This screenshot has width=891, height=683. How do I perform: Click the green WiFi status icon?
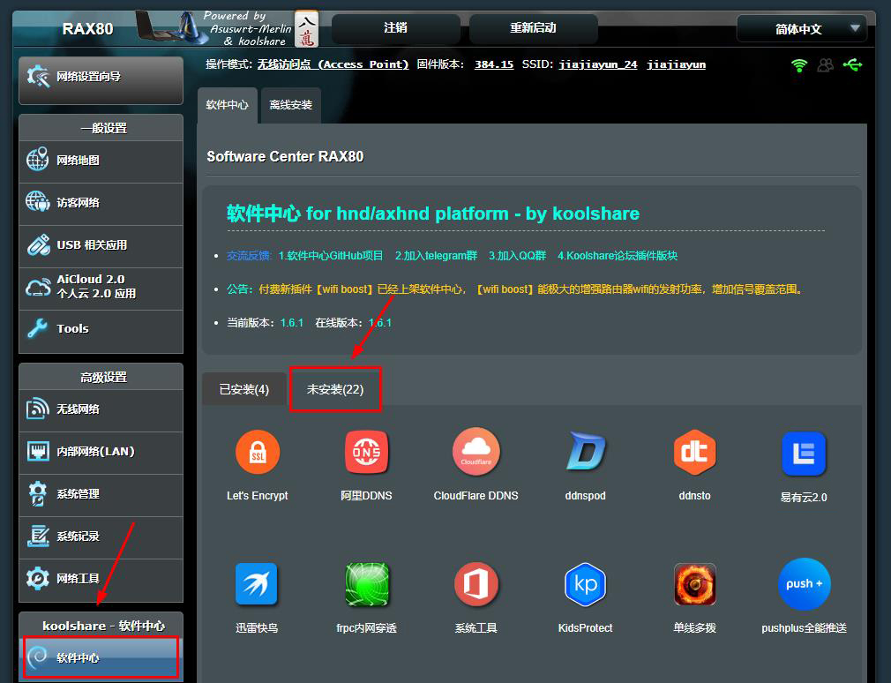pyautogui.click(x=799, y=65)
